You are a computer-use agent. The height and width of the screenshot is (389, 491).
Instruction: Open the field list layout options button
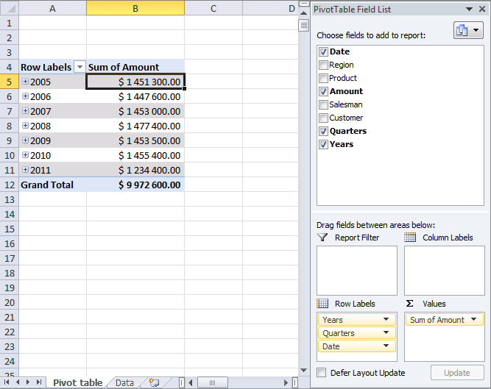click(468, 30)
